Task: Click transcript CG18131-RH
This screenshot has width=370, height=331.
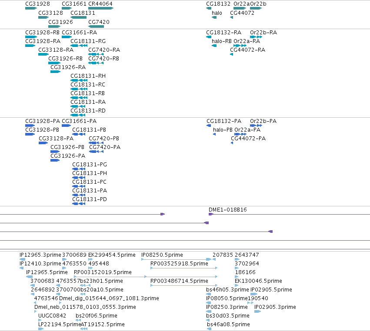Action: [x=88, y=76]
